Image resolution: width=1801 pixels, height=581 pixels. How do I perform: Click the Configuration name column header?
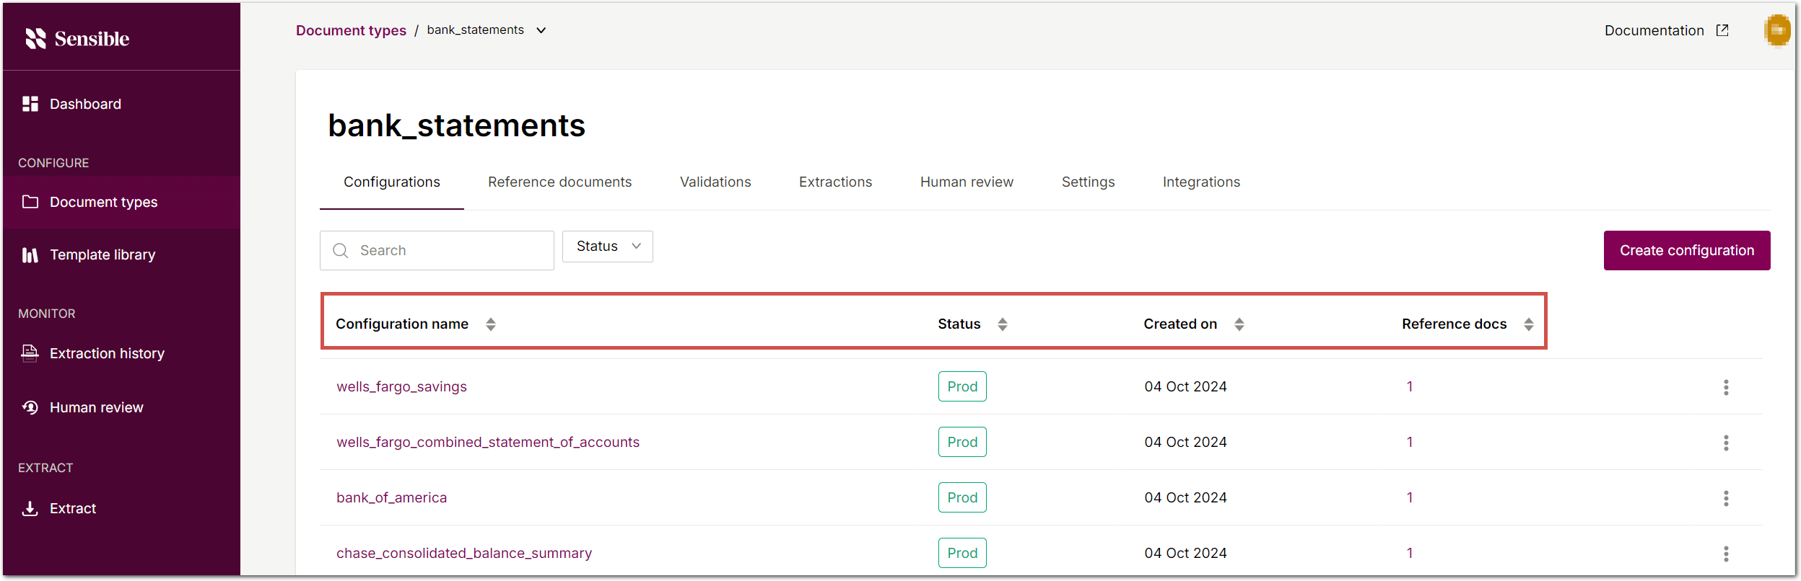point(402,324)
